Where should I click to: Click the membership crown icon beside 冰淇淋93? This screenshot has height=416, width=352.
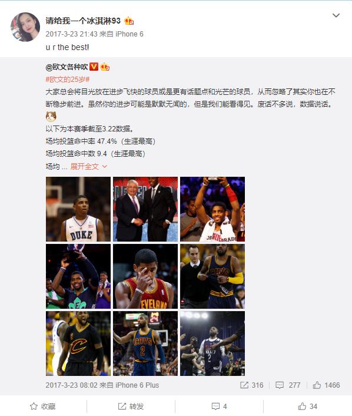coord(129,21)
